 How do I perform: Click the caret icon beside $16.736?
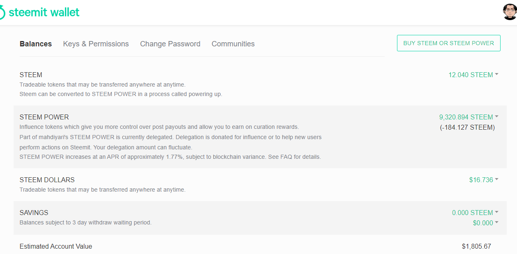click(497, 179)
